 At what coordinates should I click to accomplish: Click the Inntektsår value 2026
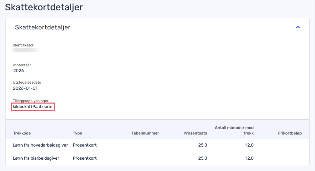pyautogui.click(x=19, y=71)
